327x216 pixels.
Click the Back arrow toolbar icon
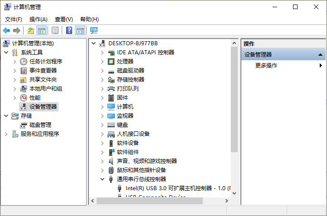6,31
